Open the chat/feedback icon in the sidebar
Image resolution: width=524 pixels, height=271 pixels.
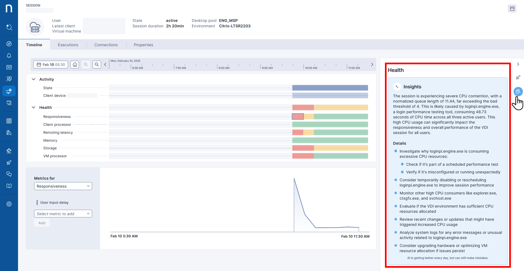point(9,174)
